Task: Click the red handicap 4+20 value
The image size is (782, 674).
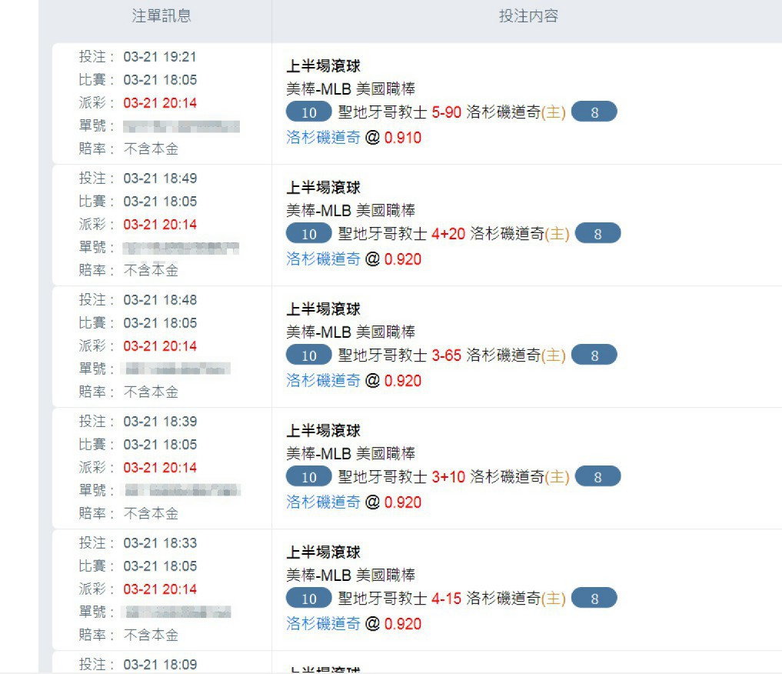Action: tap(448, 233)
